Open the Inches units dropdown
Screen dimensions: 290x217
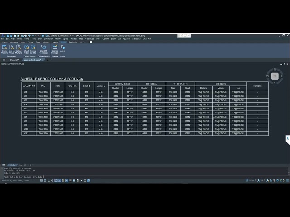coord(256,180)
